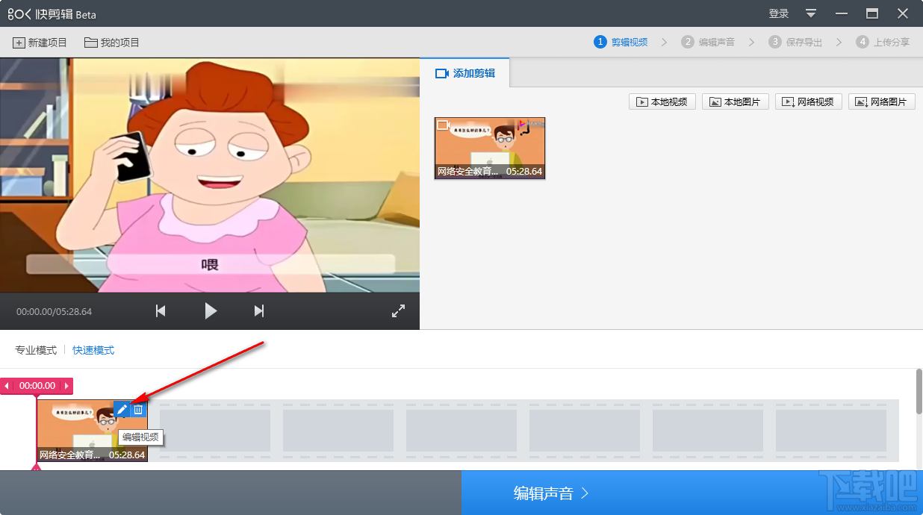
Task: Select 网络安全教育 clip thumbnail in media library
Action: click(490, 148)
